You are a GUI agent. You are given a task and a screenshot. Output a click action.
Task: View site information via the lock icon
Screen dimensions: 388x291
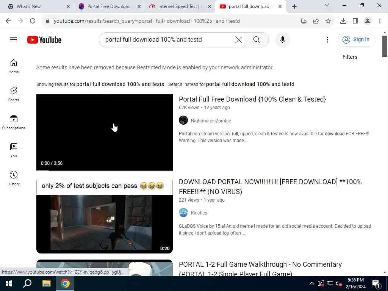pos(48,21)
